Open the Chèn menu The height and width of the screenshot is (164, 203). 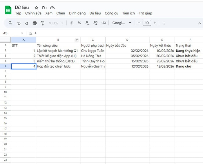click(61, 13)
